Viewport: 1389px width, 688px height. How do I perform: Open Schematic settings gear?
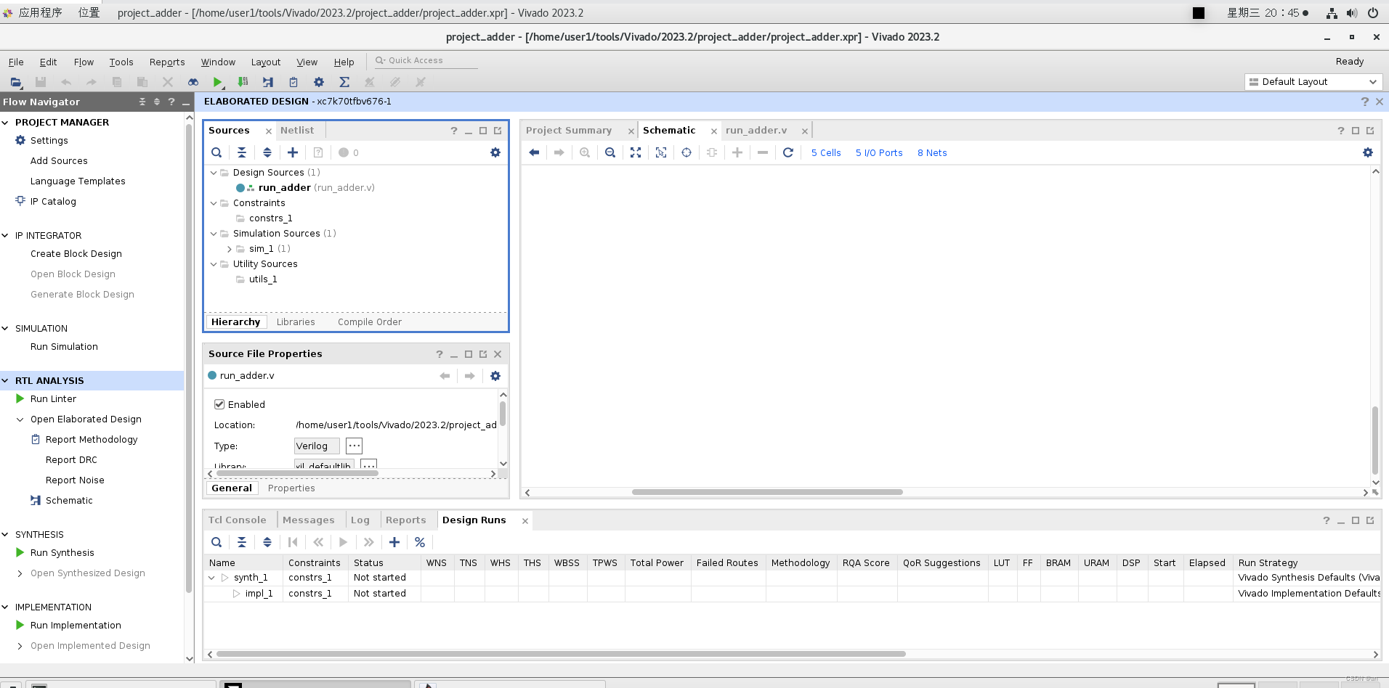tap(1368, 152)
